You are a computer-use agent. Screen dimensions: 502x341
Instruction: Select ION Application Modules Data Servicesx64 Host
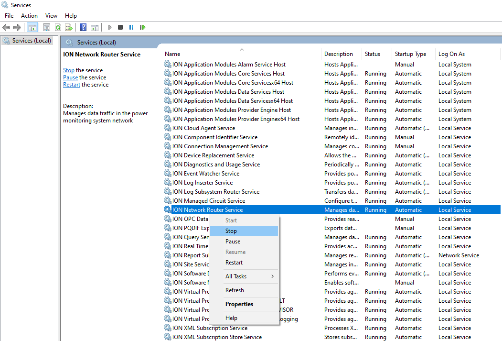(x=331, y=100)
